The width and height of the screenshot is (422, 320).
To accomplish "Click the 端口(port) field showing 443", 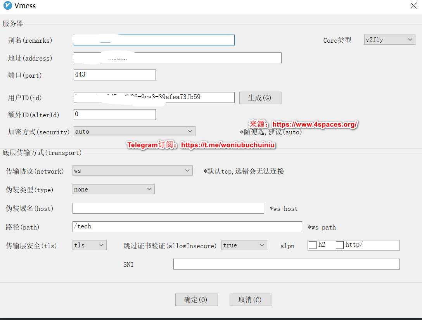I will pyautogui.click(x=114, y=75).
